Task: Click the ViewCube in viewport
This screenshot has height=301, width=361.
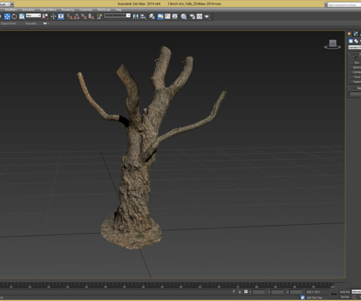Action: [333, 44]
